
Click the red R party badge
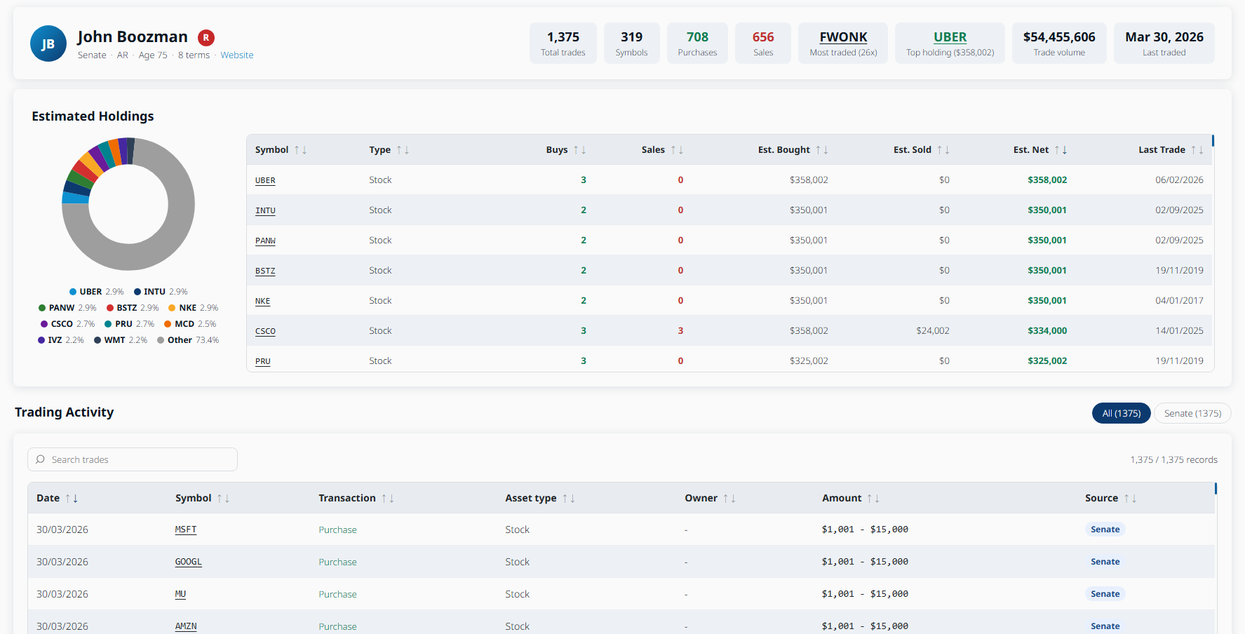pyautogui.click(x=206, y=38)
